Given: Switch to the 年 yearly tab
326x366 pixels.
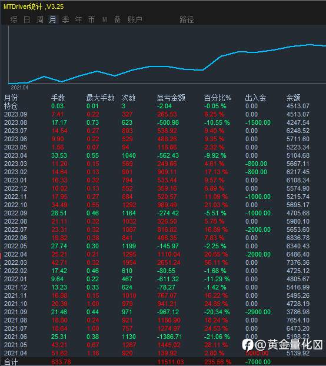Looking at the screenshot, I should pyautogui.click(x=79, y=19).
